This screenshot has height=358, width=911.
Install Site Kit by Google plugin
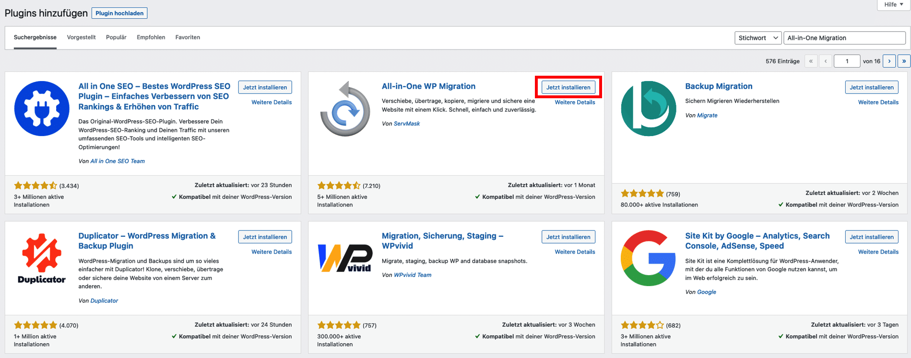click(x=872, y=237)
